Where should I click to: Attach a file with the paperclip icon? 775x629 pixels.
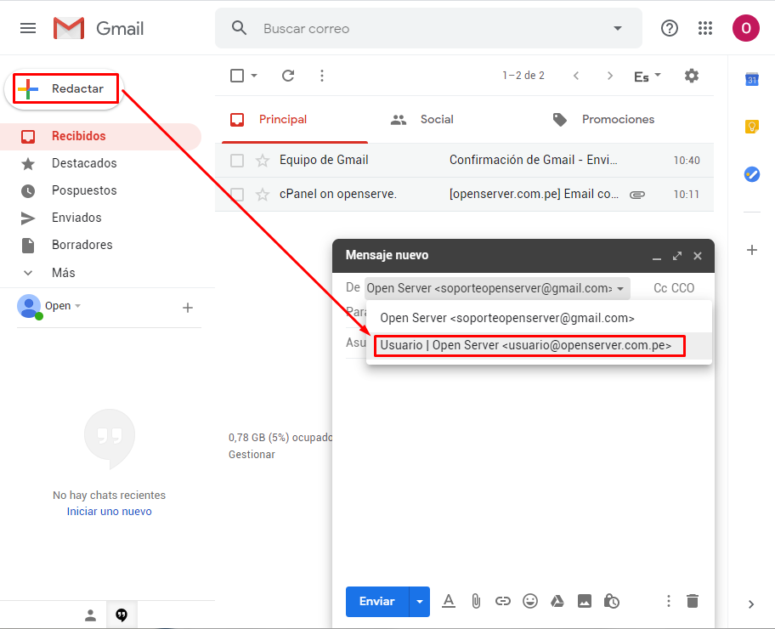(476, 601)
